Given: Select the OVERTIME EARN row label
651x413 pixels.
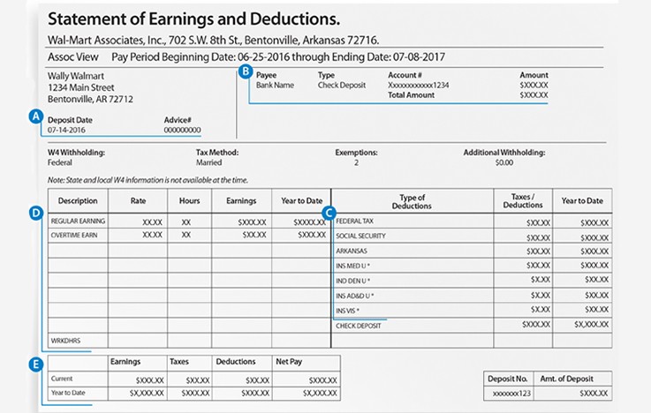Looking at the screenshot, I should [77, 236].
